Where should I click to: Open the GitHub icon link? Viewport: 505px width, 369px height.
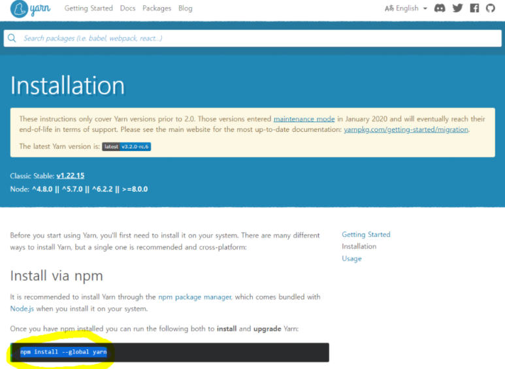[491, 8]
